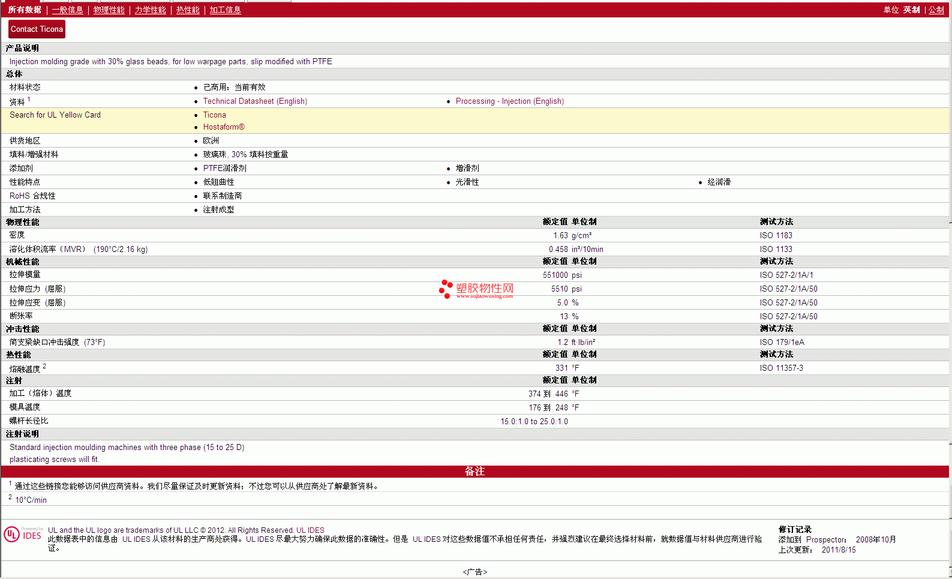Click the melting temperature value 331
The width and height of the screenshot is (952, 579).
[x=561, y=368]
